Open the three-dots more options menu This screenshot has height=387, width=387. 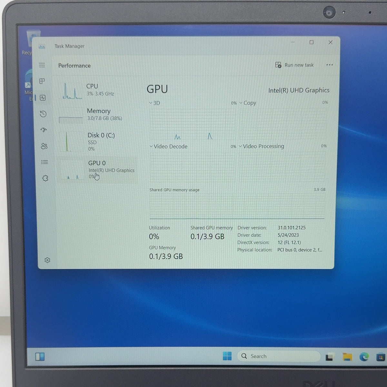point(329,65)
